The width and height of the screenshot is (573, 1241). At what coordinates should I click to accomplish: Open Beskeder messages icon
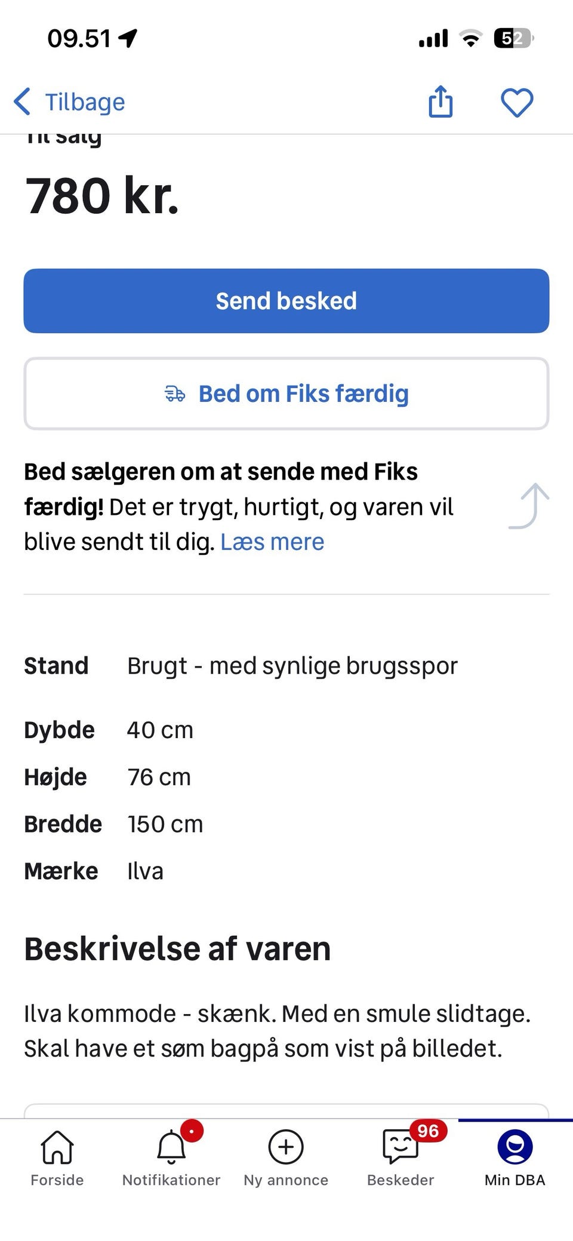(x=400, y=1147)
